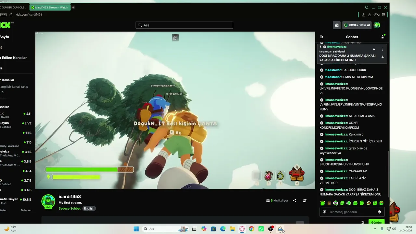416x234 pixels.
Task: Open the emoji picker in chat
Action: (379, 212)
